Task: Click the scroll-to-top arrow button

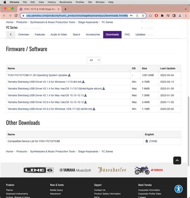Action: pyautogui.click(x=177, y=160)
